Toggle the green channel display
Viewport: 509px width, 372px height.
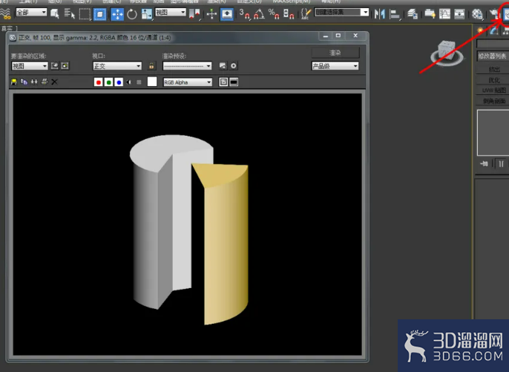pyautogui.click(x=109, y=82)
